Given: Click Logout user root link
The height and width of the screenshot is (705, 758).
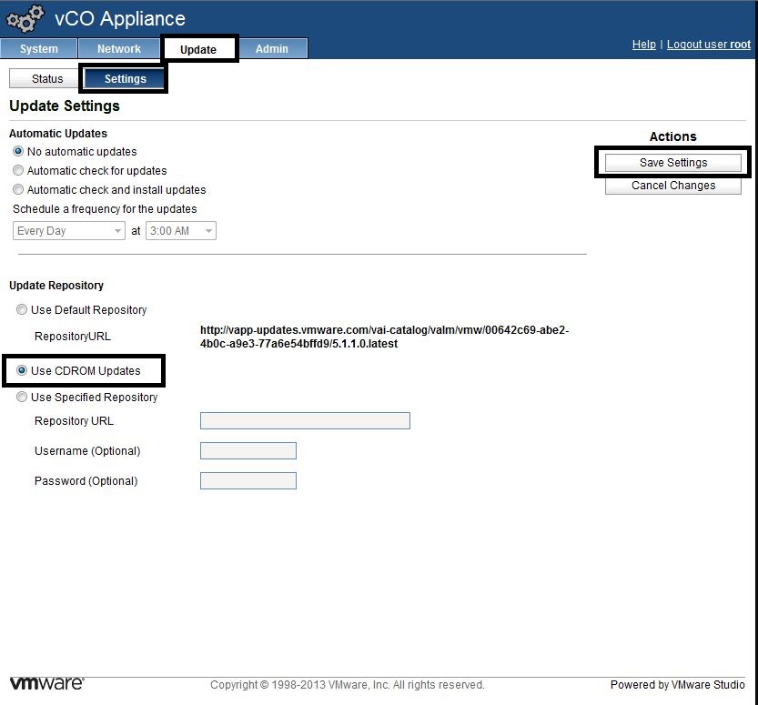Looking at the screenshot, I should click(709, 45).
